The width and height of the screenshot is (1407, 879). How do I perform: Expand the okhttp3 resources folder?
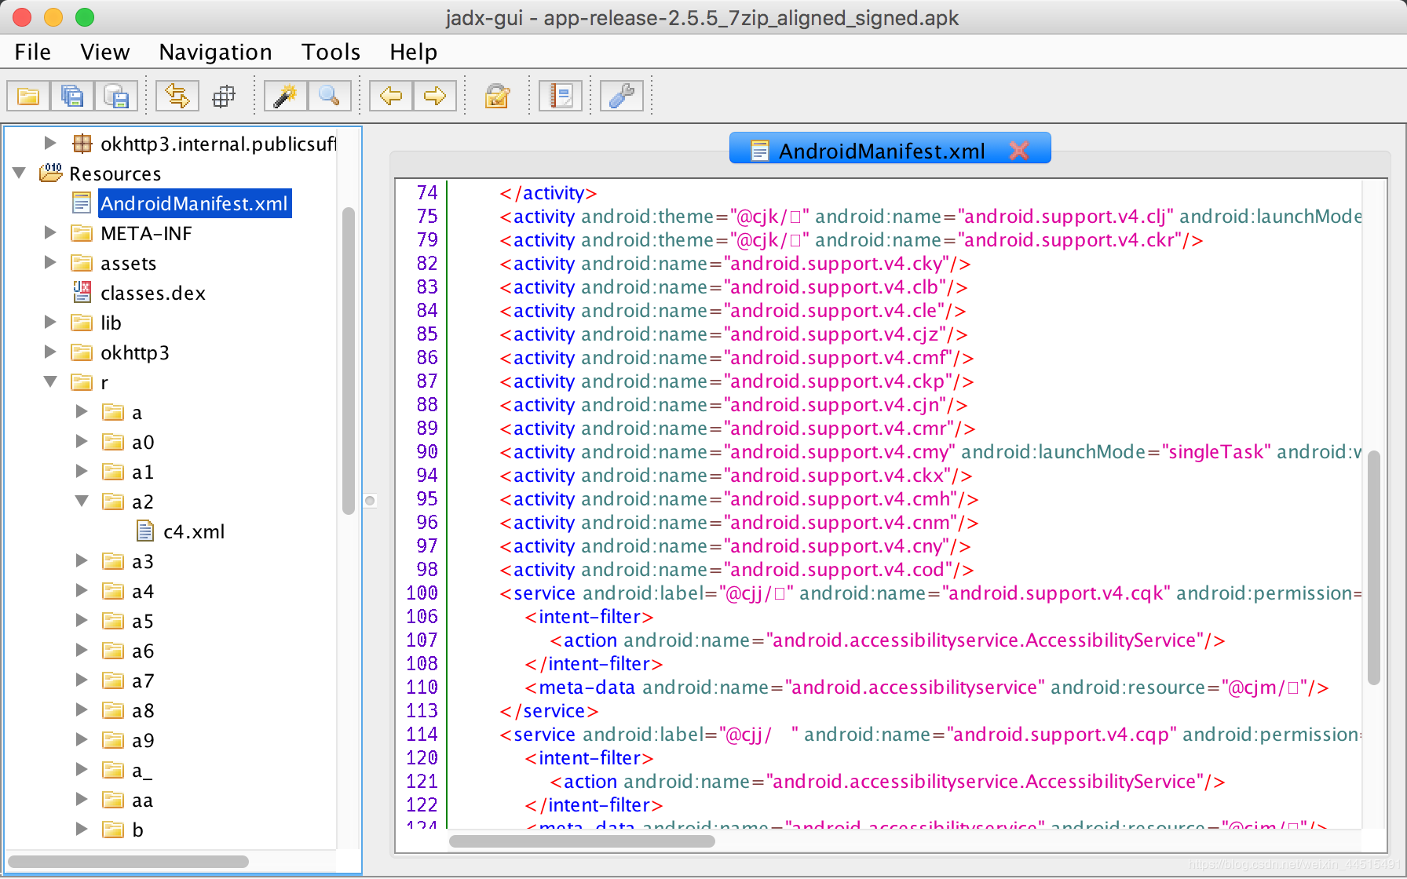coord(50,352)
